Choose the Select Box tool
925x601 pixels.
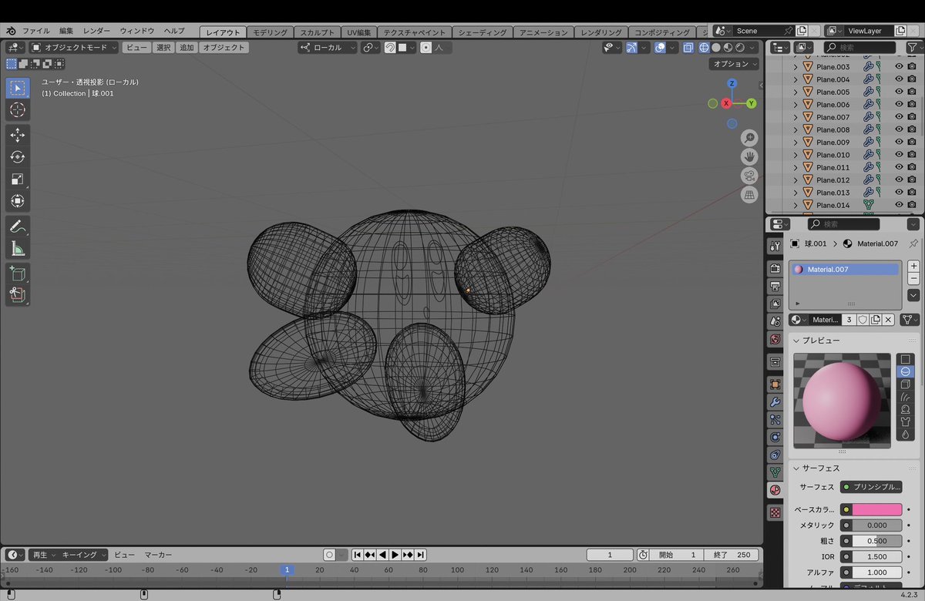coord(18,88)
